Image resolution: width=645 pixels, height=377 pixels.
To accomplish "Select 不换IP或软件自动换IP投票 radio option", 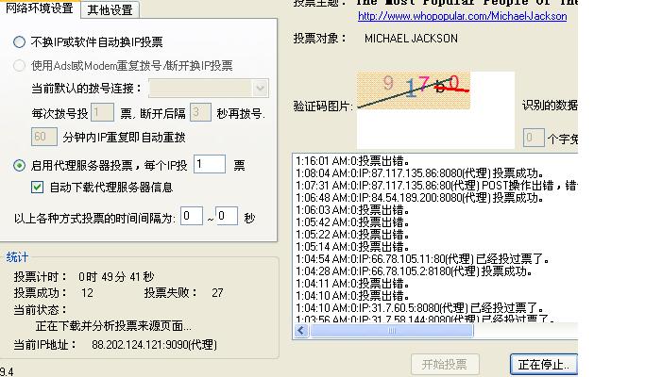I will pos(20,42).
